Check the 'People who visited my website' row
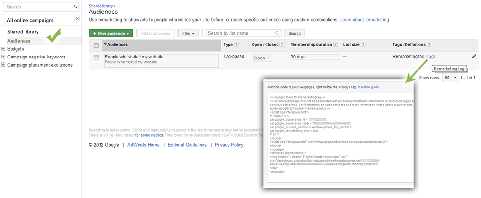The width and height of the screenshot is (481, 198). click(96, 58)
